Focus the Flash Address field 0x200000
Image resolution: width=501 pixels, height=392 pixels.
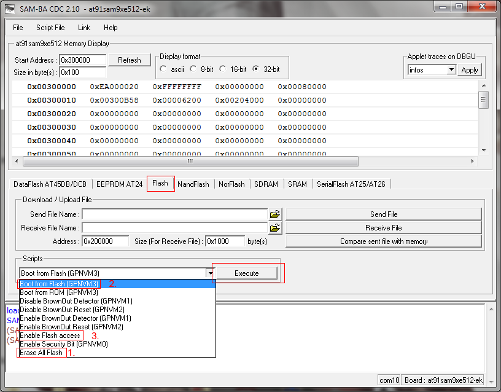(x=106, y=241)
